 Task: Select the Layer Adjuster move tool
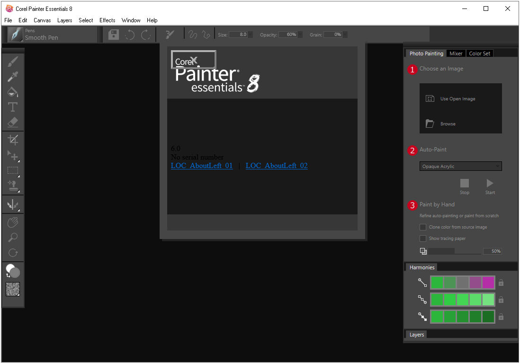tap(13, 155)
